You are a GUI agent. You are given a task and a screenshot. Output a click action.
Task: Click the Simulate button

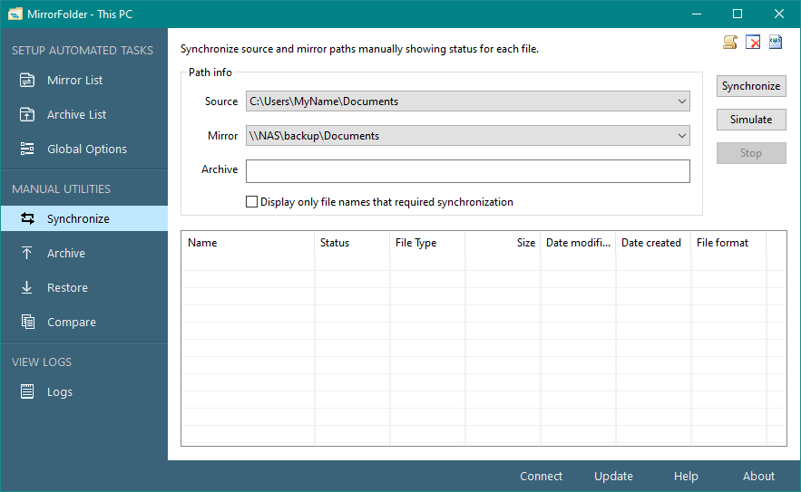[x=751, y=120]
